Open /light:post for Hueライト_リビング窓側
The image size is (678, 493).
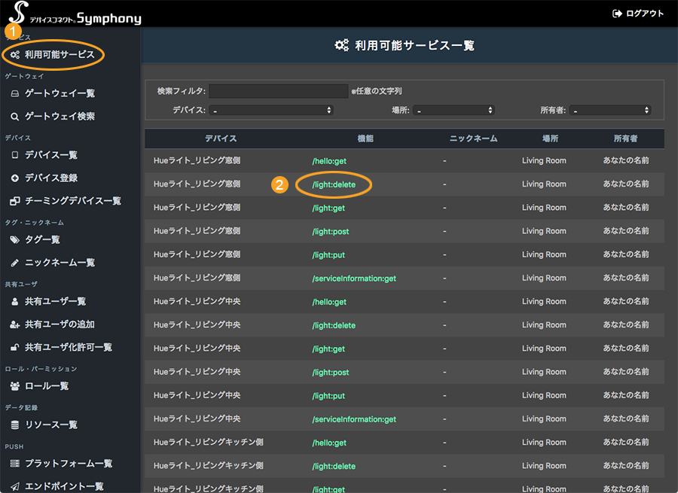(331, 232)
